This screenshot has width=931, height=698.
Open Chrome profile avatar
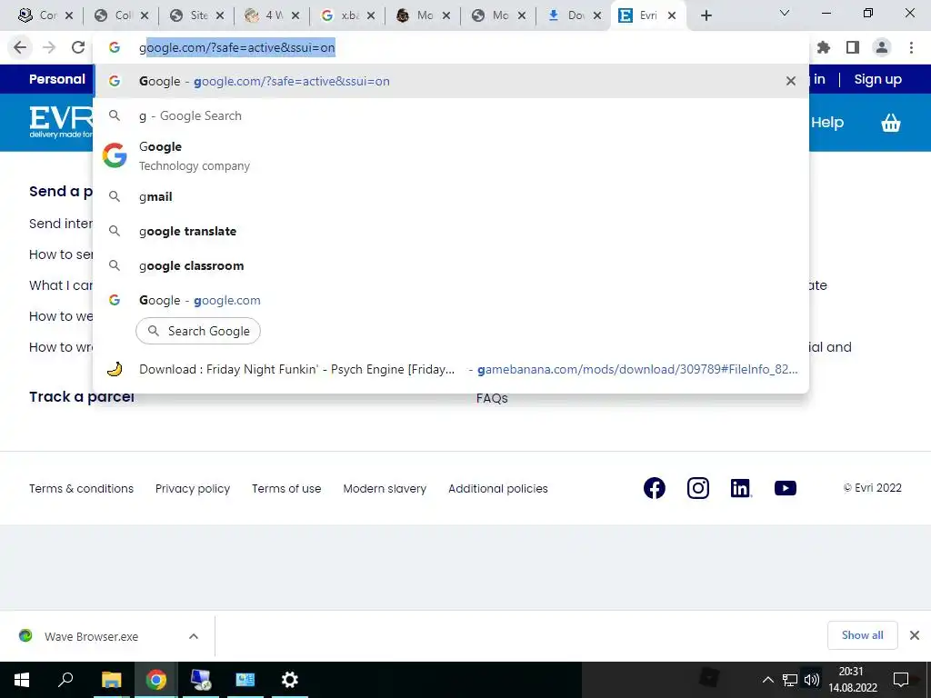coord(882,47)
